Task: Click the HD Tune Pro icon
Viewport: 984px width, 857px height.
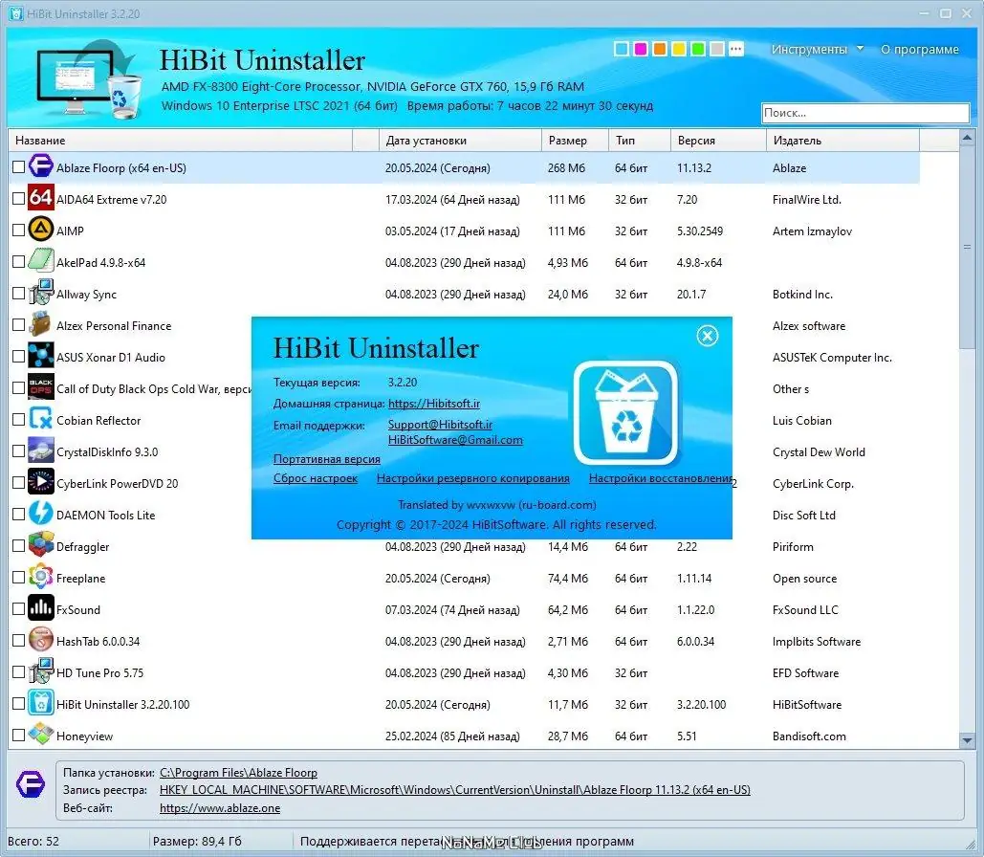Action: 41,671
